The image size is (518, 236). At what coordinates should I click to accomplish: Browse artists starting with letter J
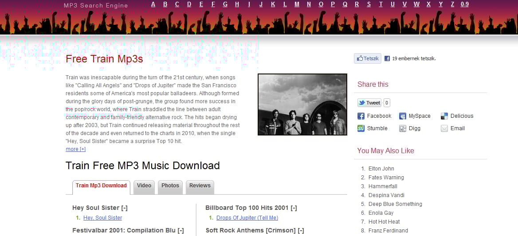(x=261, y=4)
